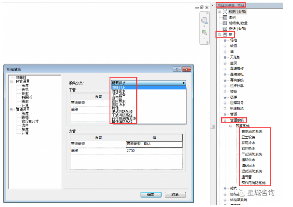Click the 视图 (全部) views icon
Image resolution: width=293 pixels, height=207 pixels.
[x=225, y=12]
